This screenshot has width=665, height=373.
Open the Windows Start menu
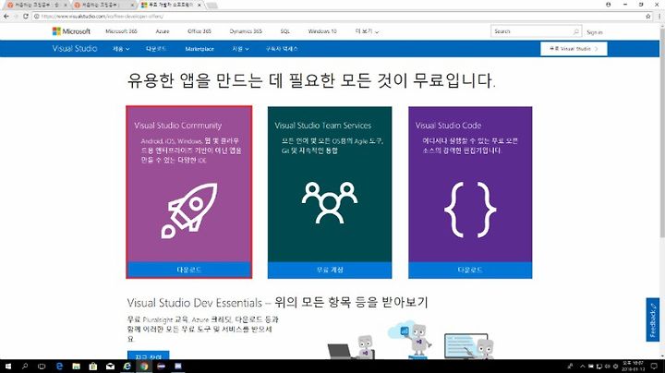coord(7,367)
